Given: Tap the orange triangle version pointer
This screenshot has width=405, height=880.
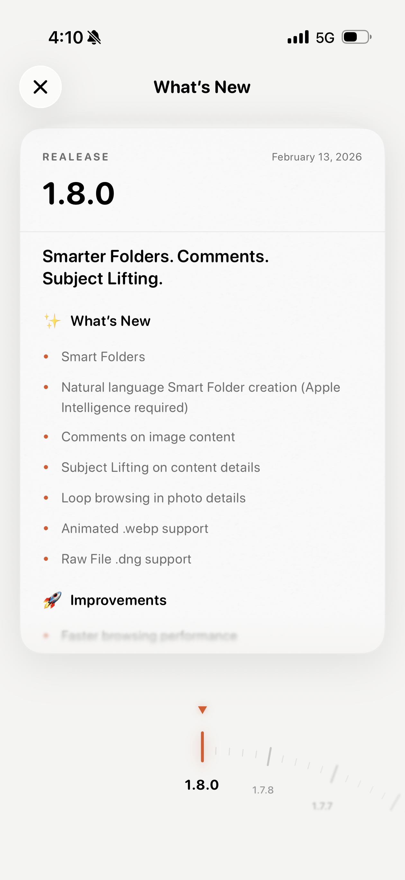Looking at the screenshot, I should tap(203, 710).
